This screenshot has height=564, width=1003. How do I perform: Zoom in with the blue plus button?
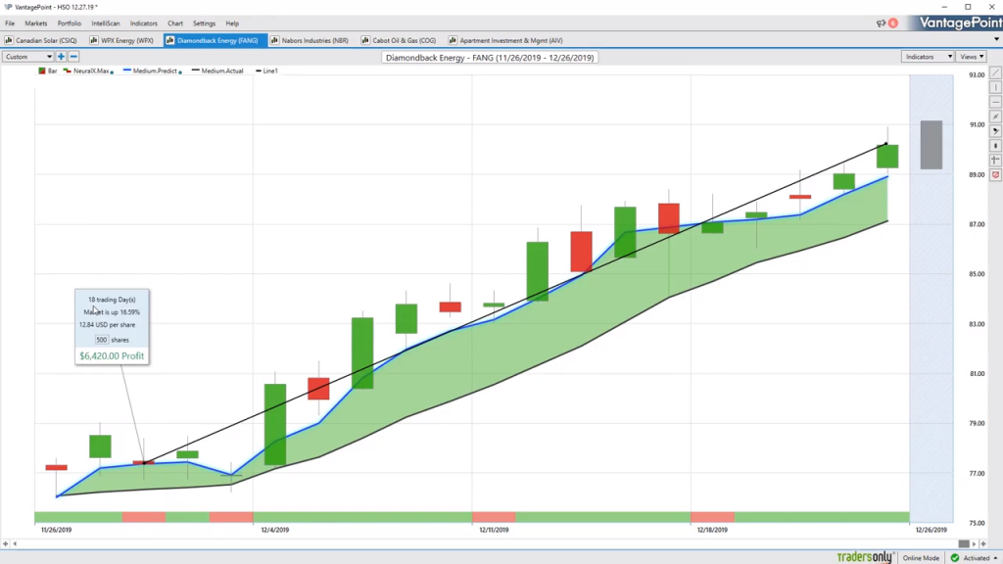[x=62, y=57]
